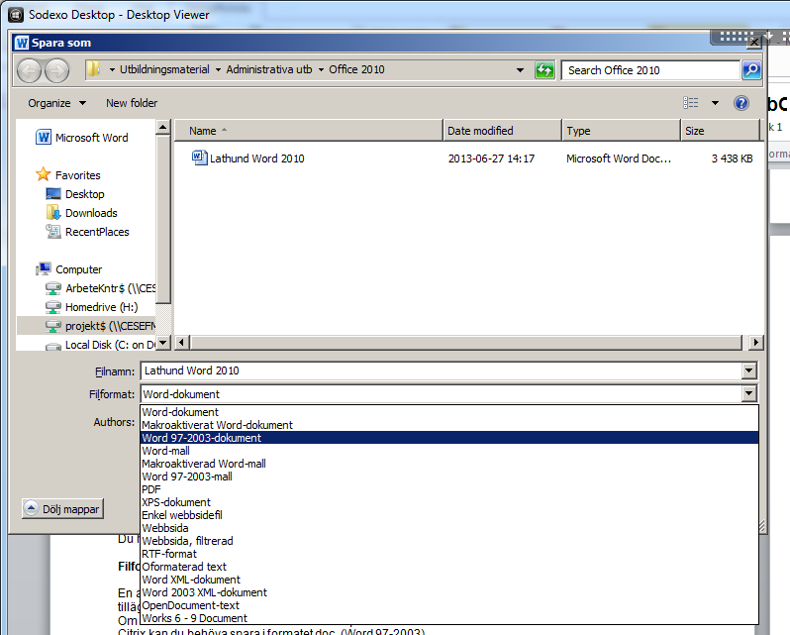Choose PDF format option
790x635 pixels.
click(x=449, y=489)
